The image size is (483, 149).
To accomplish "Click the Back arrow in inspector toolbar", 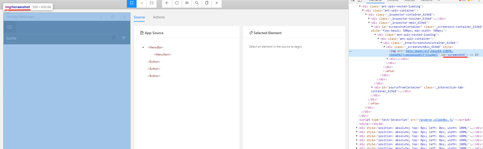I will (x=167, y=3).
